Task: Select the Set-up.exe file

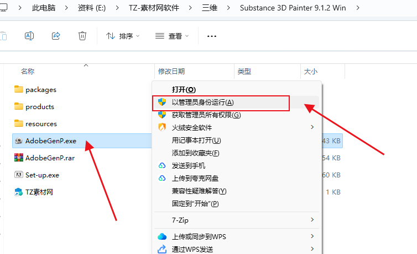Action: 42,175
